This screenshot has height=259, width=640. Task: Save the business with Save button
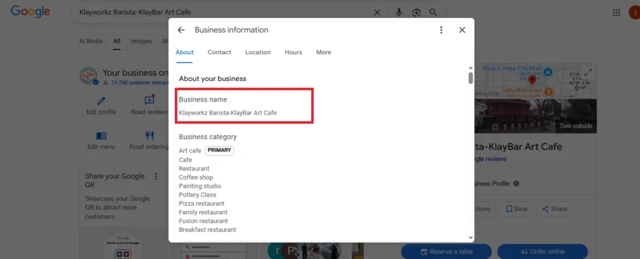pyautogui.click(x=516, y=209)
